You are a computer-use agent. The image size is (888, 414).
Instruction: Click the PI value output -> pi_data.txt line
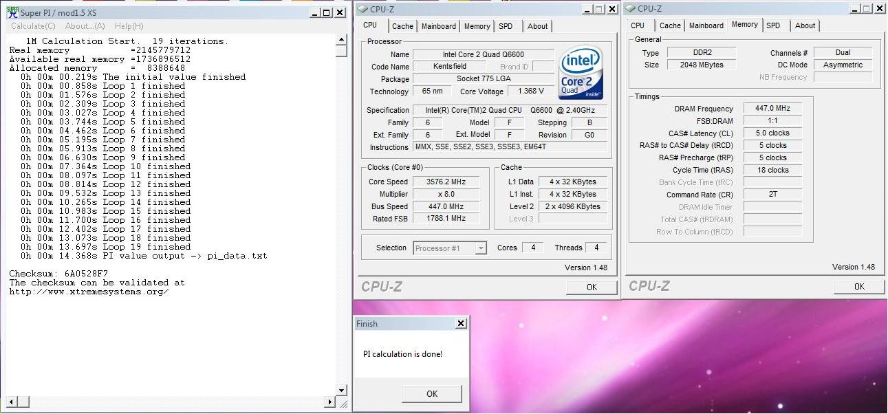pos(144,256)
